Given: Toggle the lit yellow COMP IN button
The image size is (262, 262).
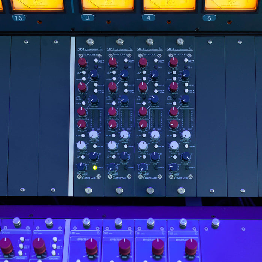Looking at the screenshot, I should pyautogui.click(x=95, y=168).
